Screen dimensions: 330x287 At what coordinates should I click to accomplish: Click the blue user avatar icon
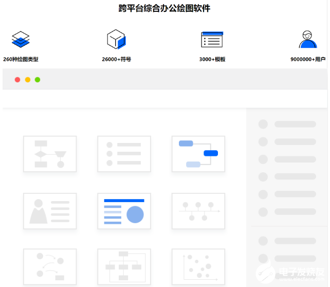[307, 40]
